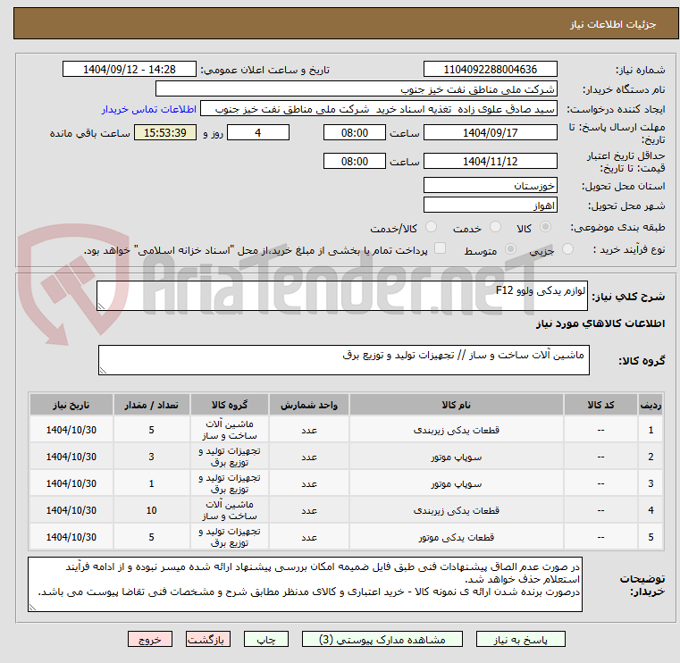Click the remaining days field showing 4
The height and width of the screenshot is (663, 680).
pos(258,132)
